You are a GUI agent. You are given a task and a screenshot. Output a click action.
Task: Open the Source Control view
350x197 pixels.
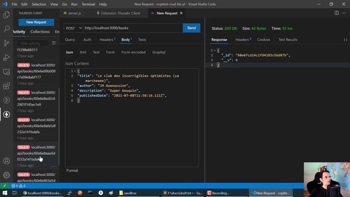click(x=7, y=43)
